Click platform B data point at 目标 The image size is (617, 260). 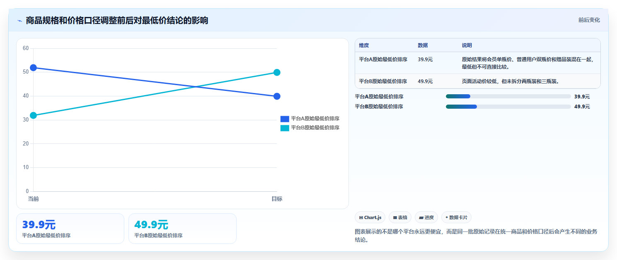click(x=277, y=72)
